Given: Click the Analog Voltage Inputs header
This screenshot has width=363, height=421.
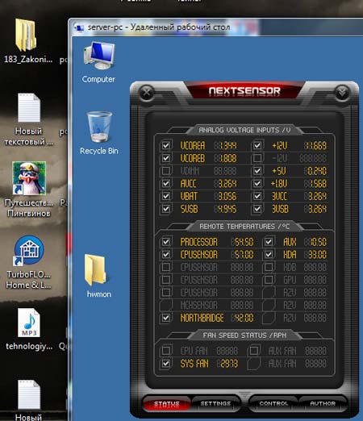Looking at the screenshot, I should [x=244, y=130].
